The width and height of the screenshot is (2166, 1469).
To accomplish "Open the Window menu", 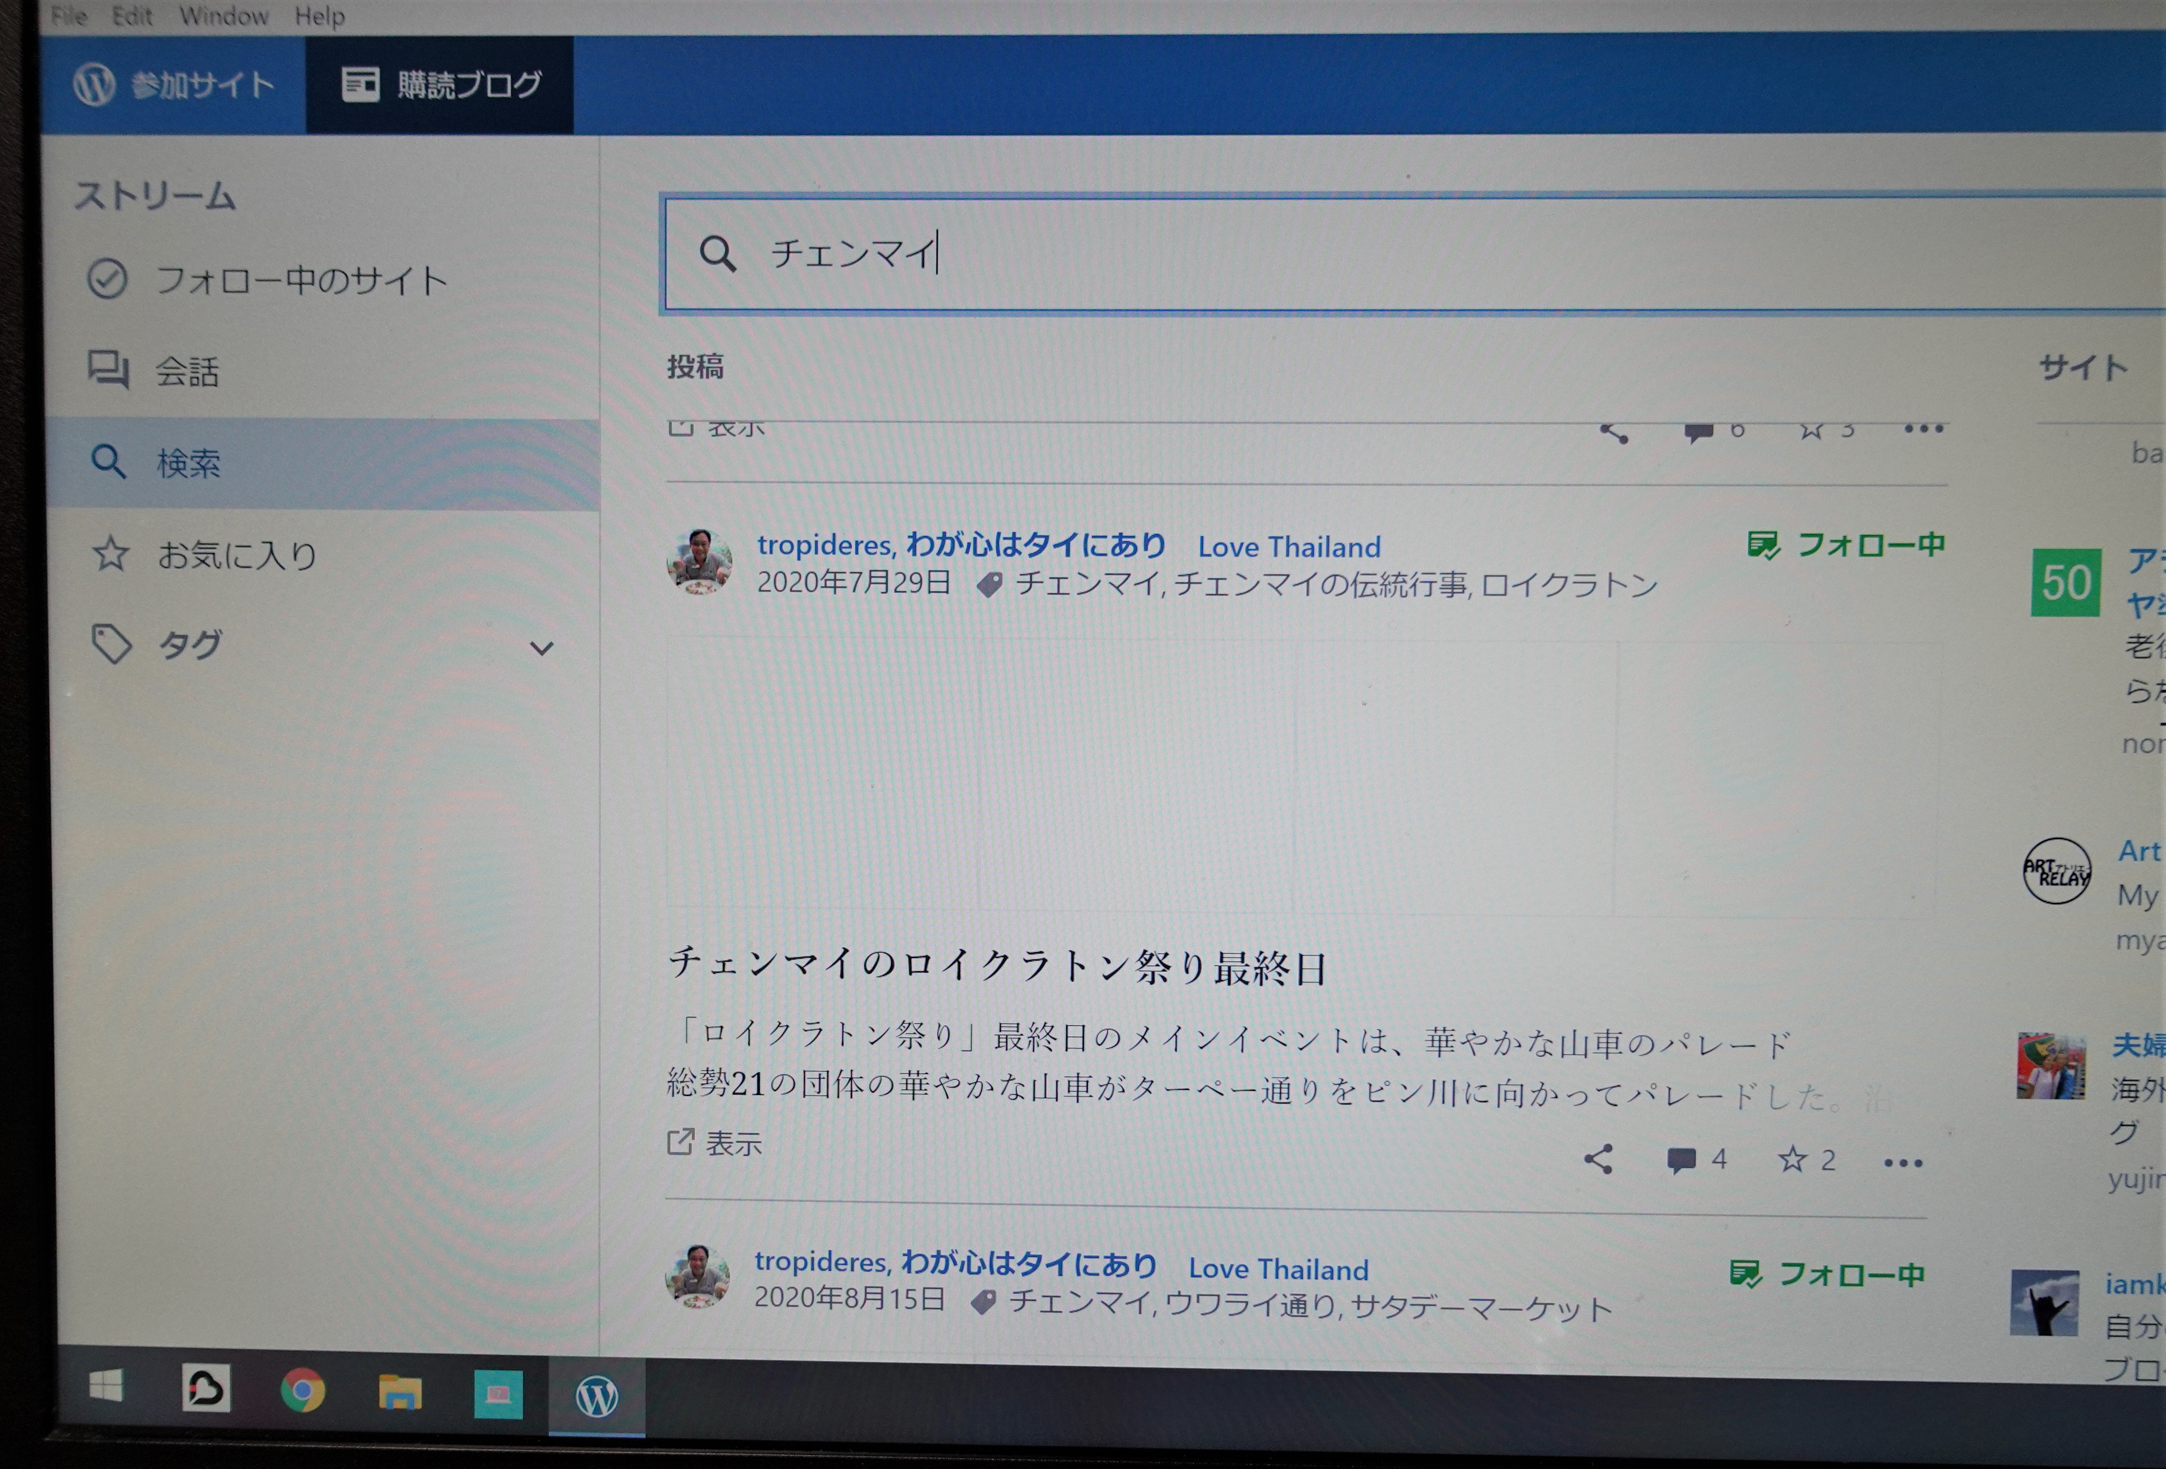I will pos(224,16).
